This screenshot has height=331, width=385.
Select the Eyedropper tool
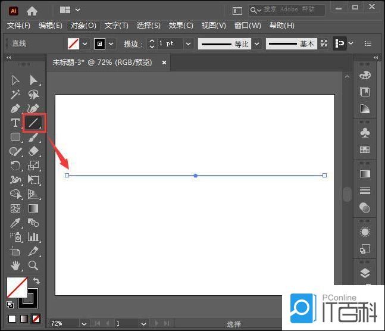tap(15, 223)
